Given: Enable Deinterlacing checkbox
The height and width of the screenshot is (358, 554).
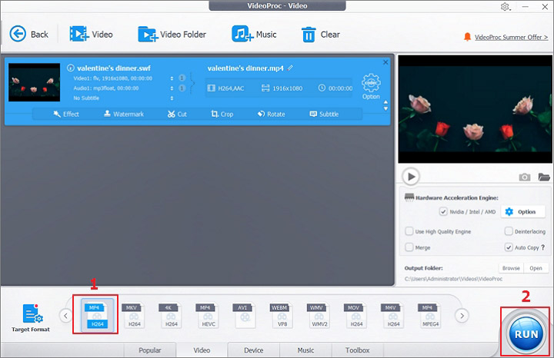Looking at the screenshot, I should coord(509,231).
